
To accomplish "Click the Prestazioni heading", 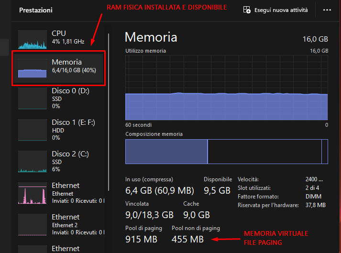I will 36,10.
